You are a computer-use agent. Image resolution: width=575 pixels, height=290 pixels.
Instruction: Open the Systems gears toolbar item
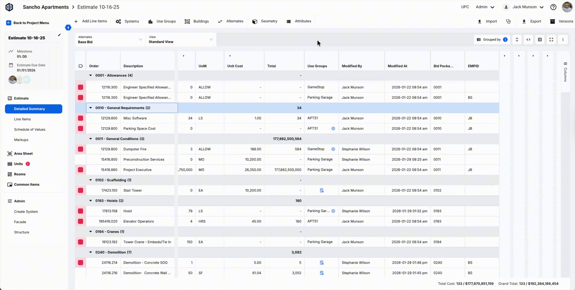click(x=118, y=21)
